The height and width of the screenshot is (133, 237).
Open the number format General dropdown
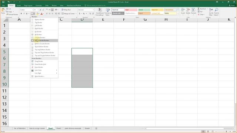tap(93, 10)
